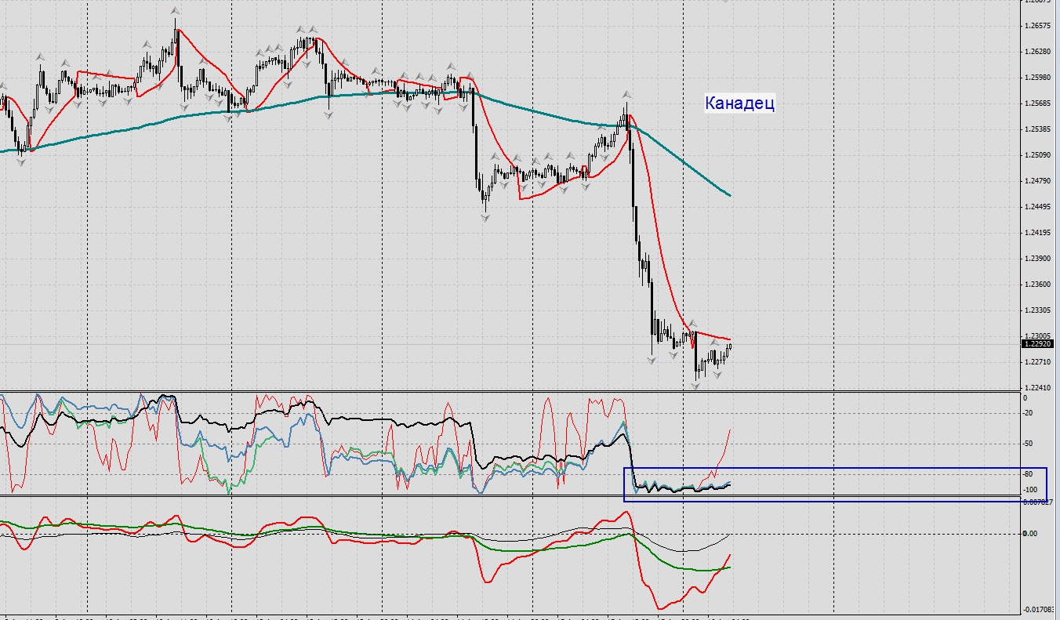The height and width of the screenshot is (620, 1060).
Task: Click price axis label 1.23305
Action: tap(1038, 310)
